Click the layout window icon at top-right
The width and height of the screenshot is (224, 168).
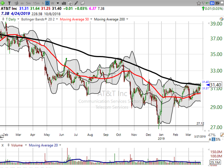point(222,3)
